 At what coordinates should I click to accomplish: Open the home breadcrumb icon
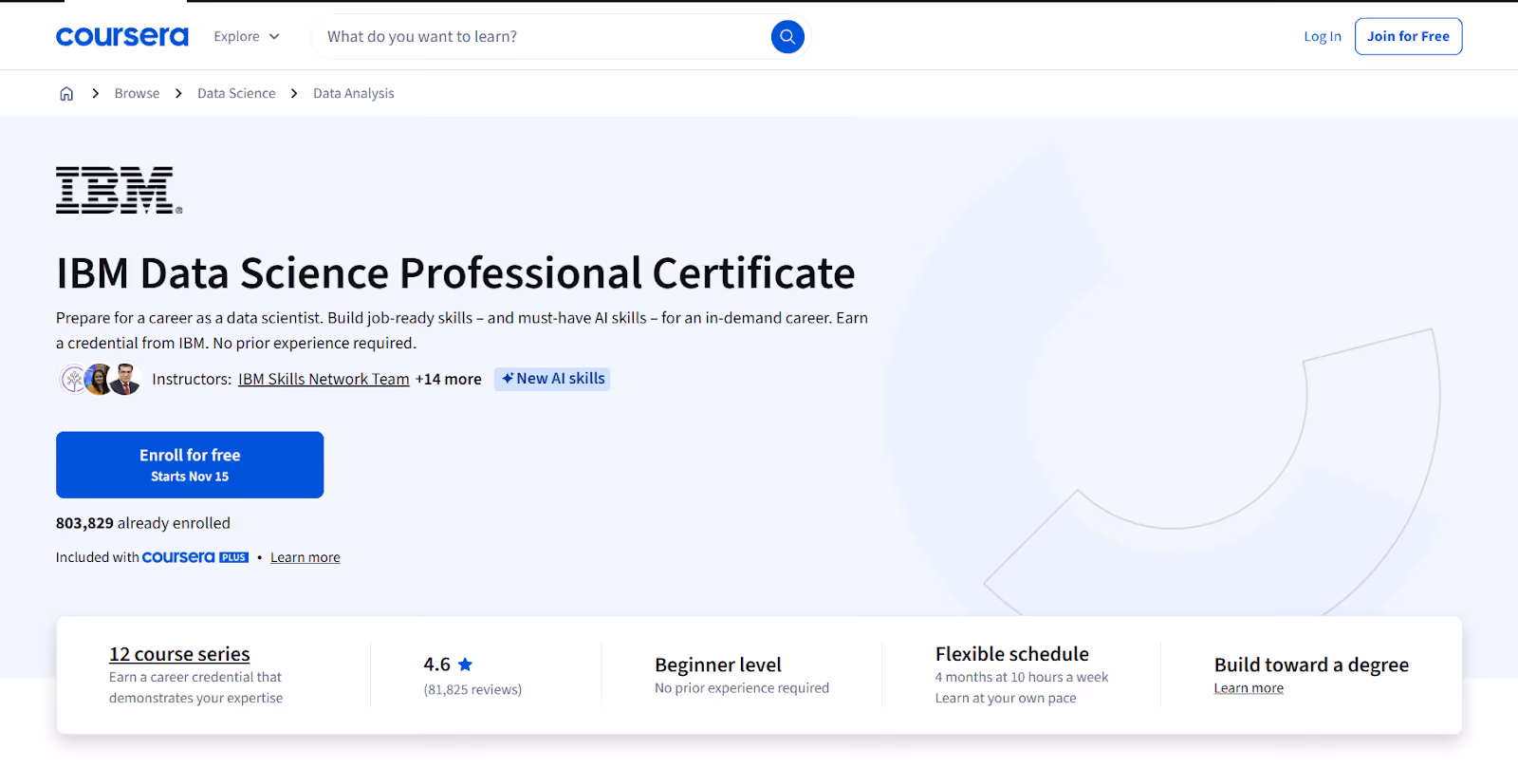pos(66,93)
